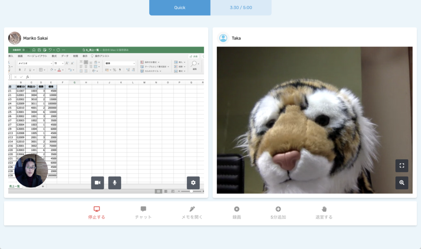Start recording with 録画 button
This screenshot has height=249, width=421.
tap(237, 213)
